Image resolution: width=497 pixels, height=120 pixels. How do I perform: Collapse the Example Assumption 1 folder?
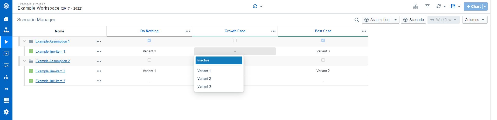[x=24, y=41]
